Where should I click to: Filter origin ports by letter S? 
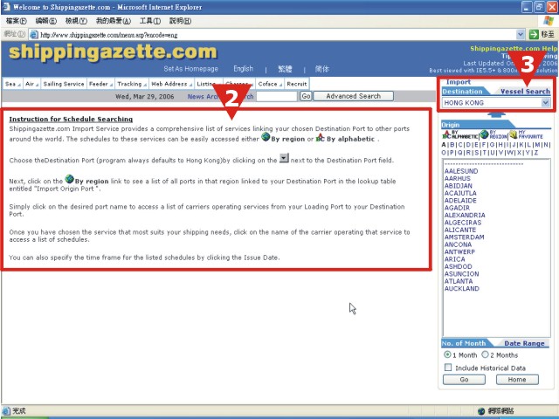[x=476, y=153]
